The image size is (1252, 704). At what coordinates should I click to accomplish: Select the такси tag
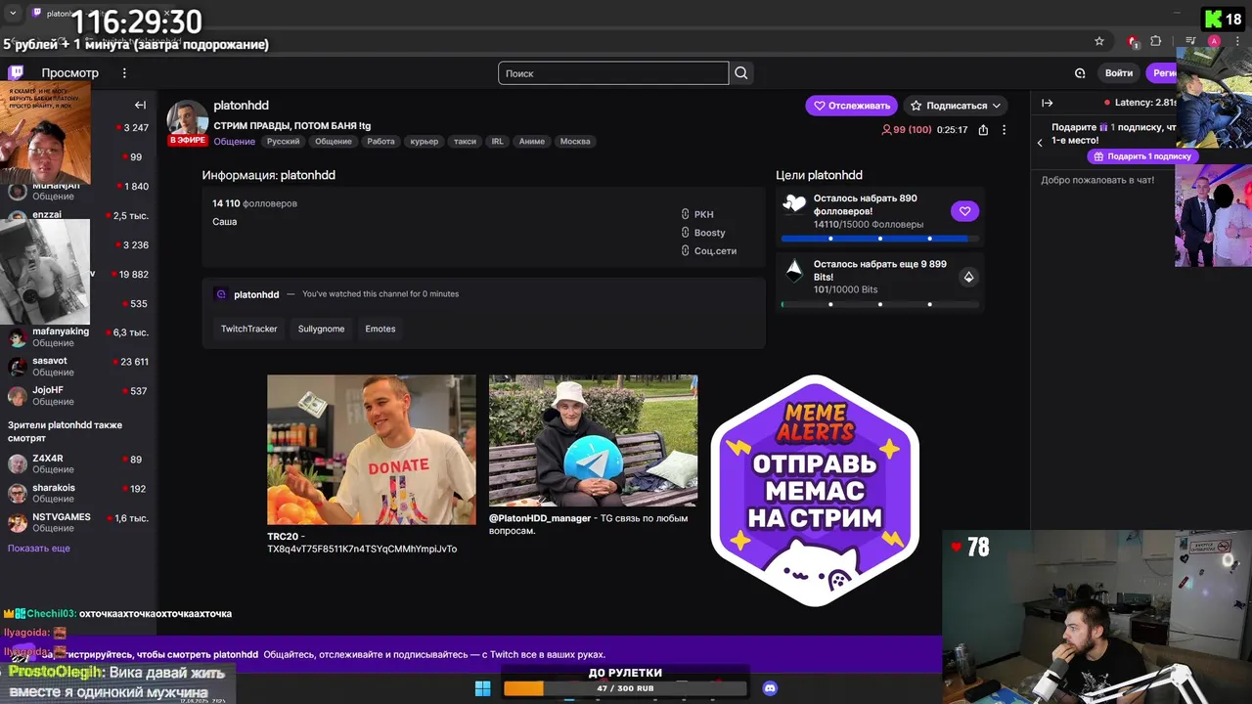[x=466, y=142]
